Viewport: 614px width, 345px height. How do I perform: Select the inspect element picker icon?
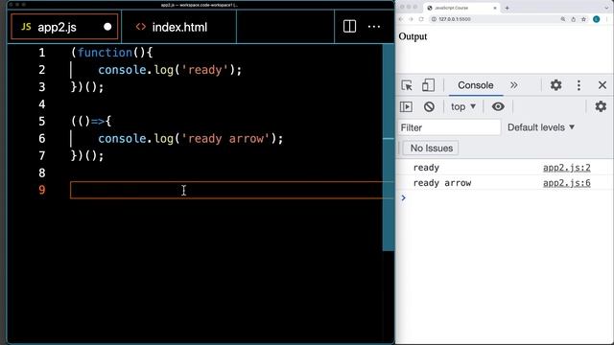point(407,85)
